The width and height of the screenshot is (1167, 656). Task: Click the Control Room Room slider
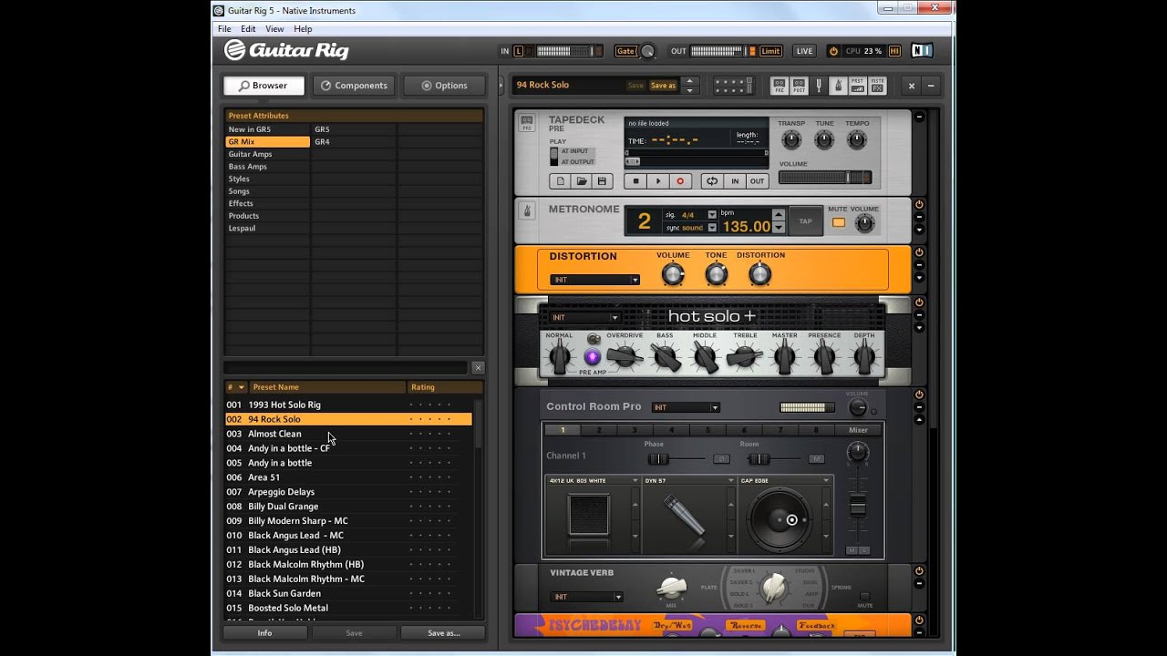coord(774,459)
